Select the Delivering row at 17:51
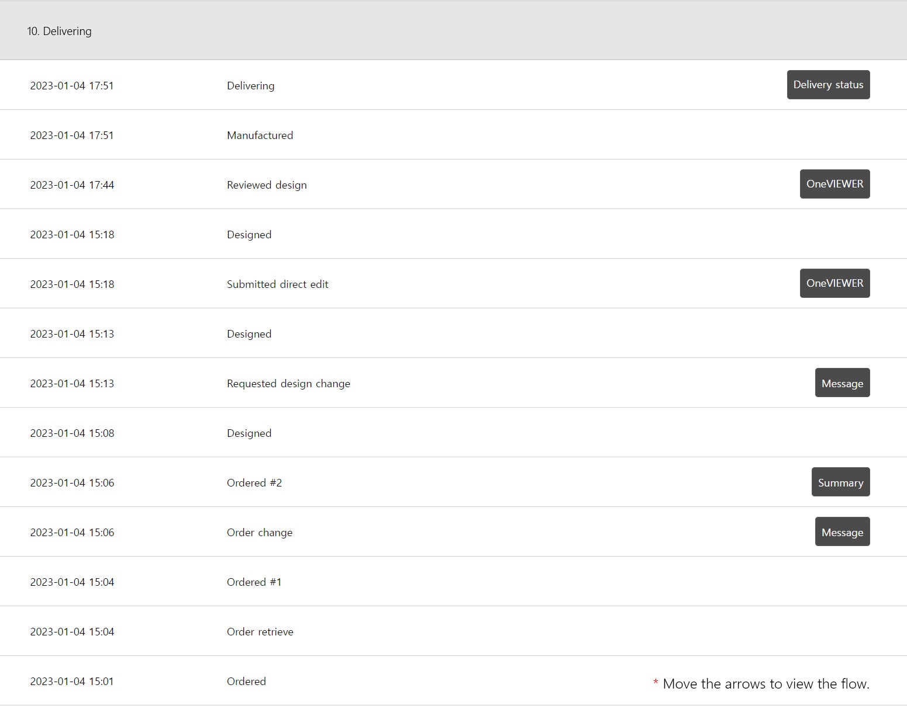Image resolution: width=907 pixels, height=709 pixels. point(453,85)
